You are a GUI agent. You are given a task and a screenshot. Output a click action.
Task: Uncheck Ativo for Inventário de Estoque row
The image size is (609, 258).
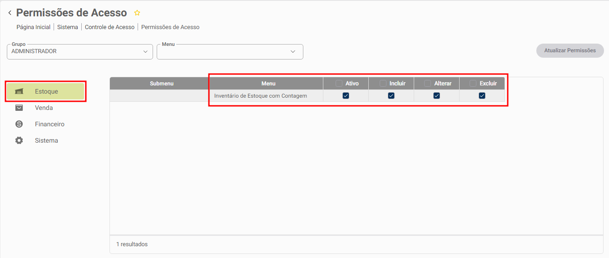click(x=346, y=96)
